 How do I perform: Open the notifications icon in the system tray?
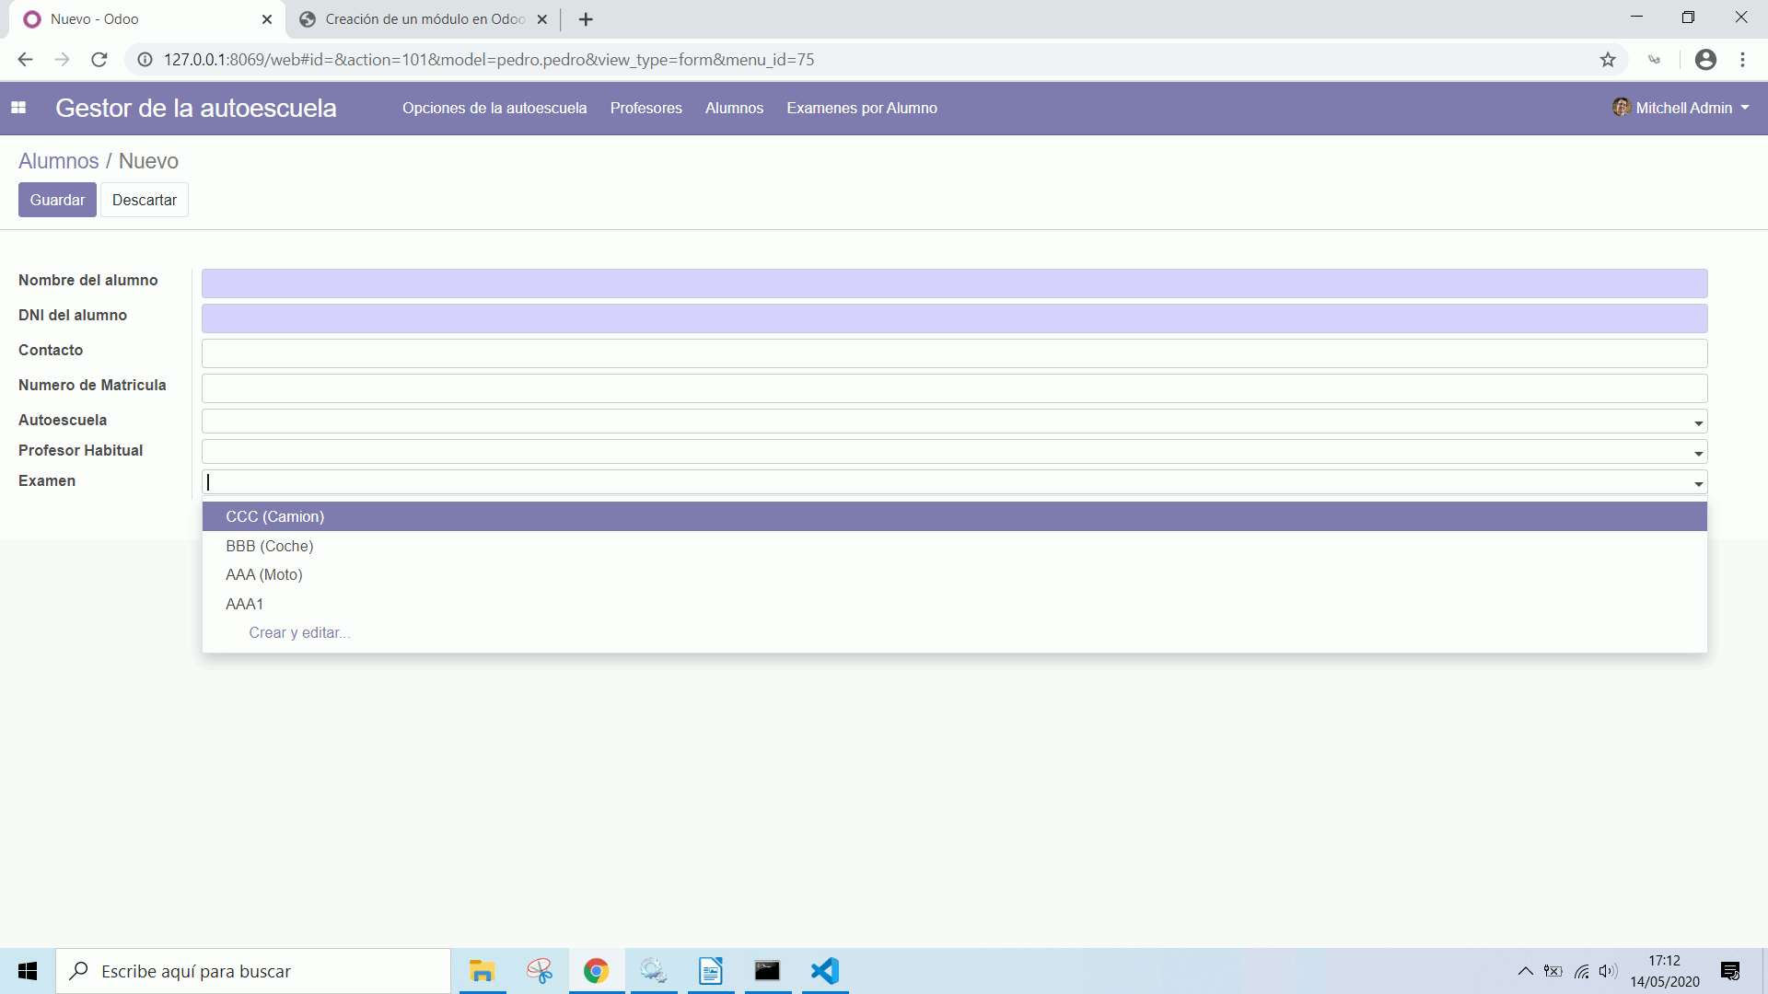1730,971
